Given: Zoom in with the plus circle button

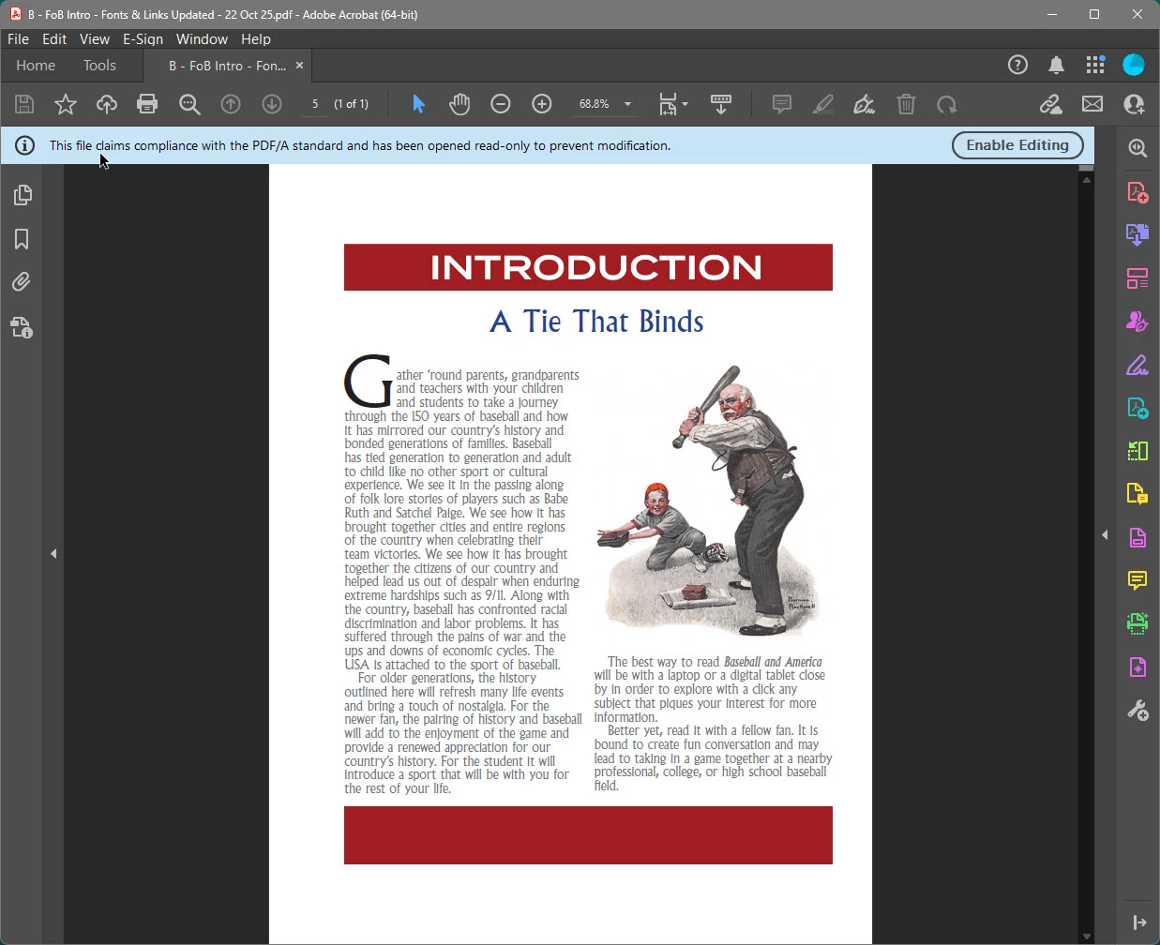Looking at the screenshot, I should tap(542, 104).
